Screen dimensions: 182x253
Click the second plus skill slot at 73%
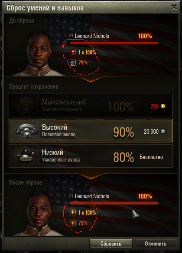(x=73, y=223)
